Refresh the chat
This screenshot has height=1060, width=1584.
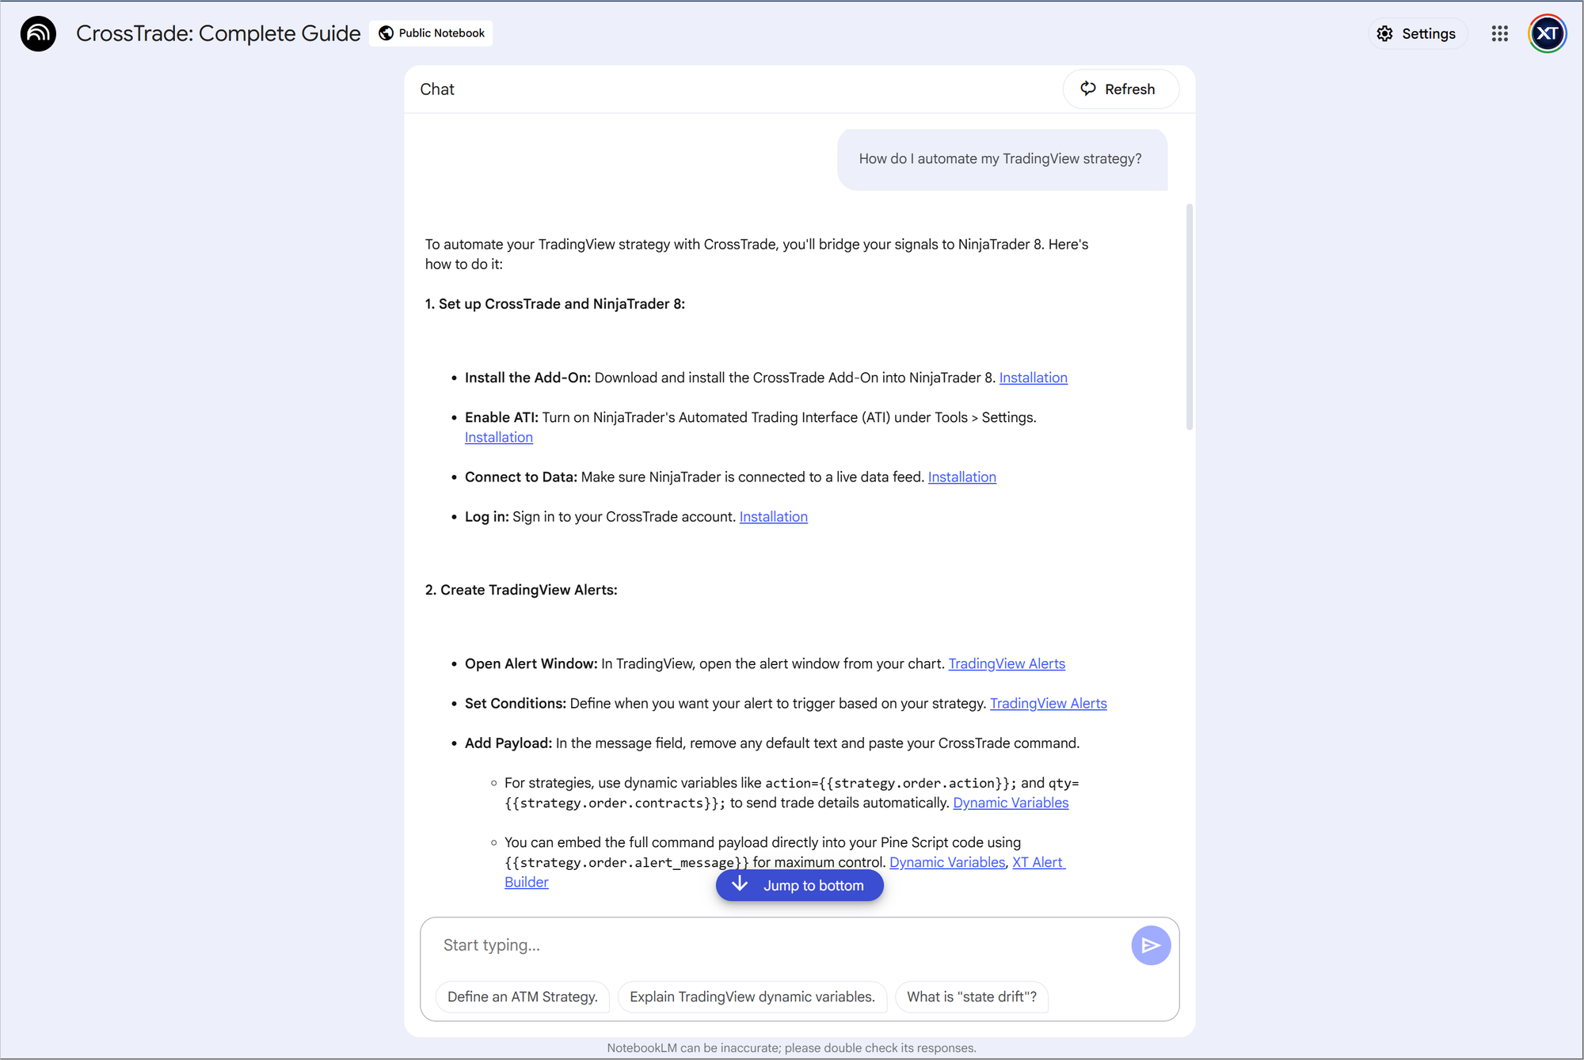click(1121, 89)
